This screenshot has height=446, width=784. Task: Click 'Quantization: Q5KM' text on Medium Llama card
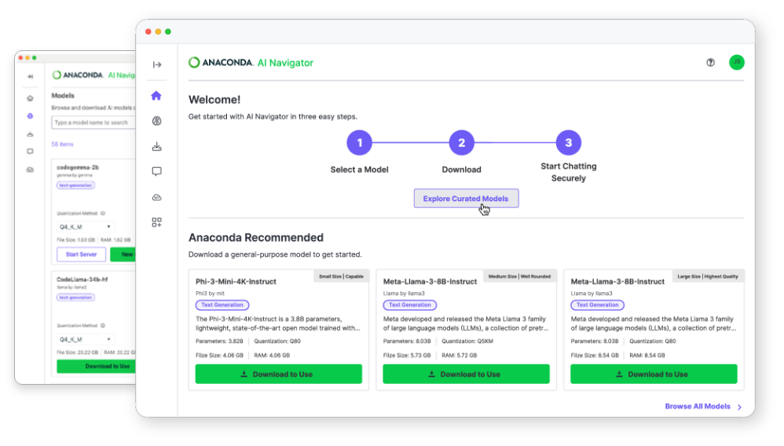tap(467, 342)
